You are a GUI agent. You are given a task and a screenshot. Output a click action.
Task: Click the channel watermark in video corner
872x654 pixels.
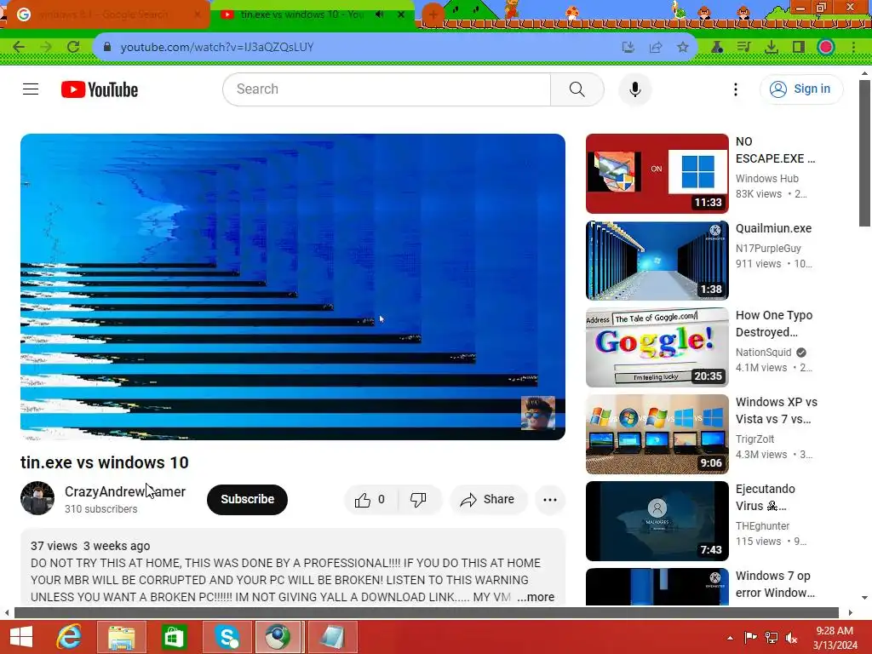click(538, 413)
